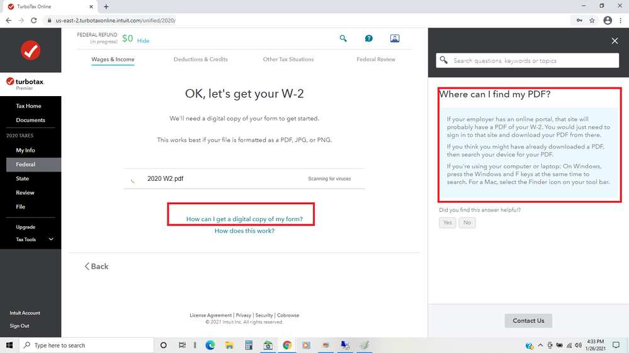Open the License Agreement link
Viewport: 629px width, 353px height.
click(x=210, y=315)
